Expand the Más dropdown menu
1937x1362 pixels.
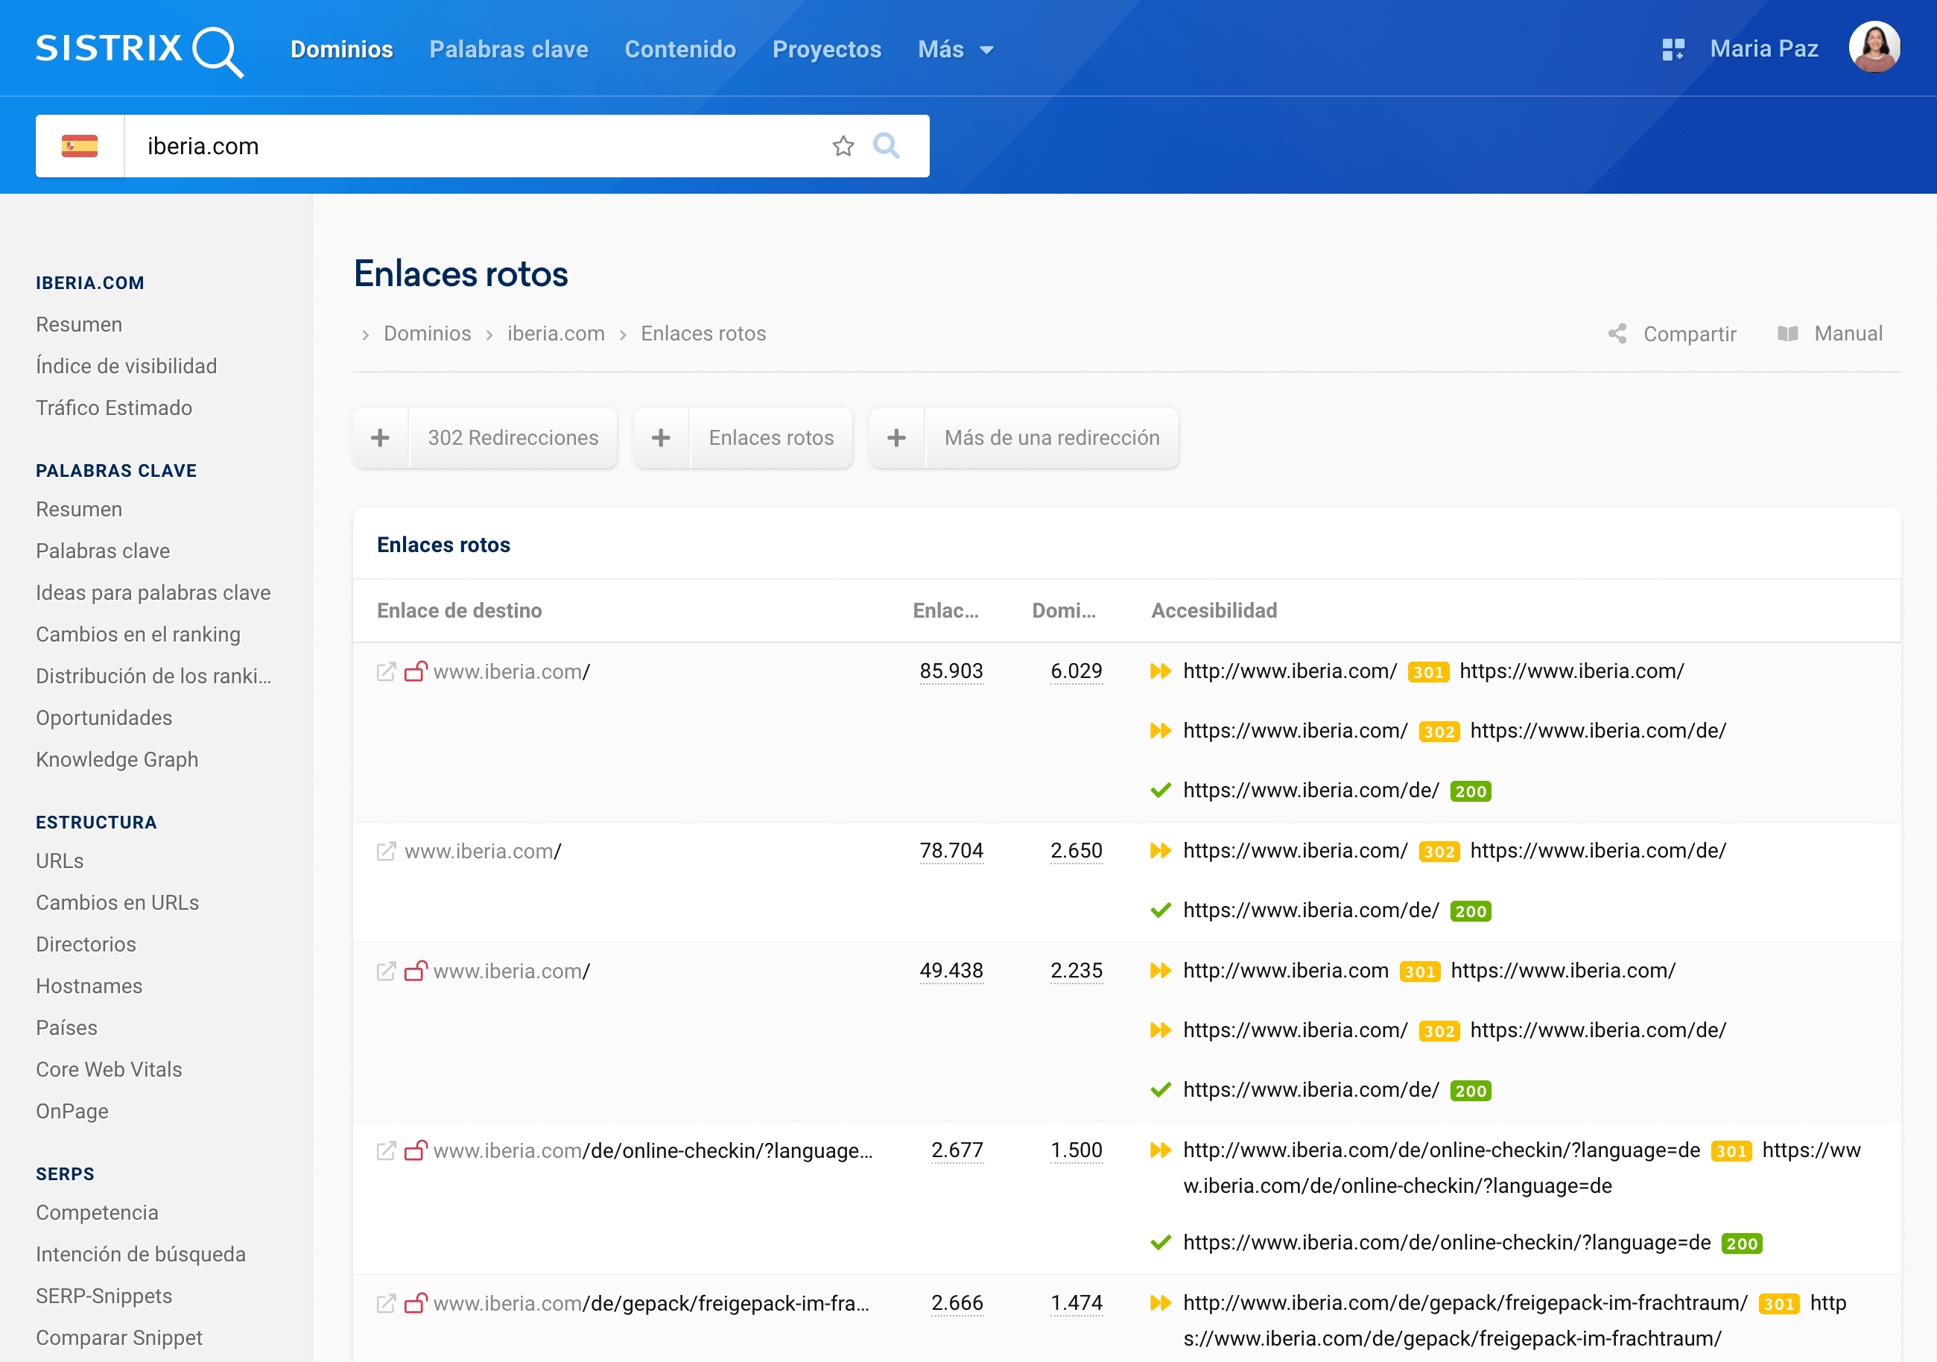point(955,50)
